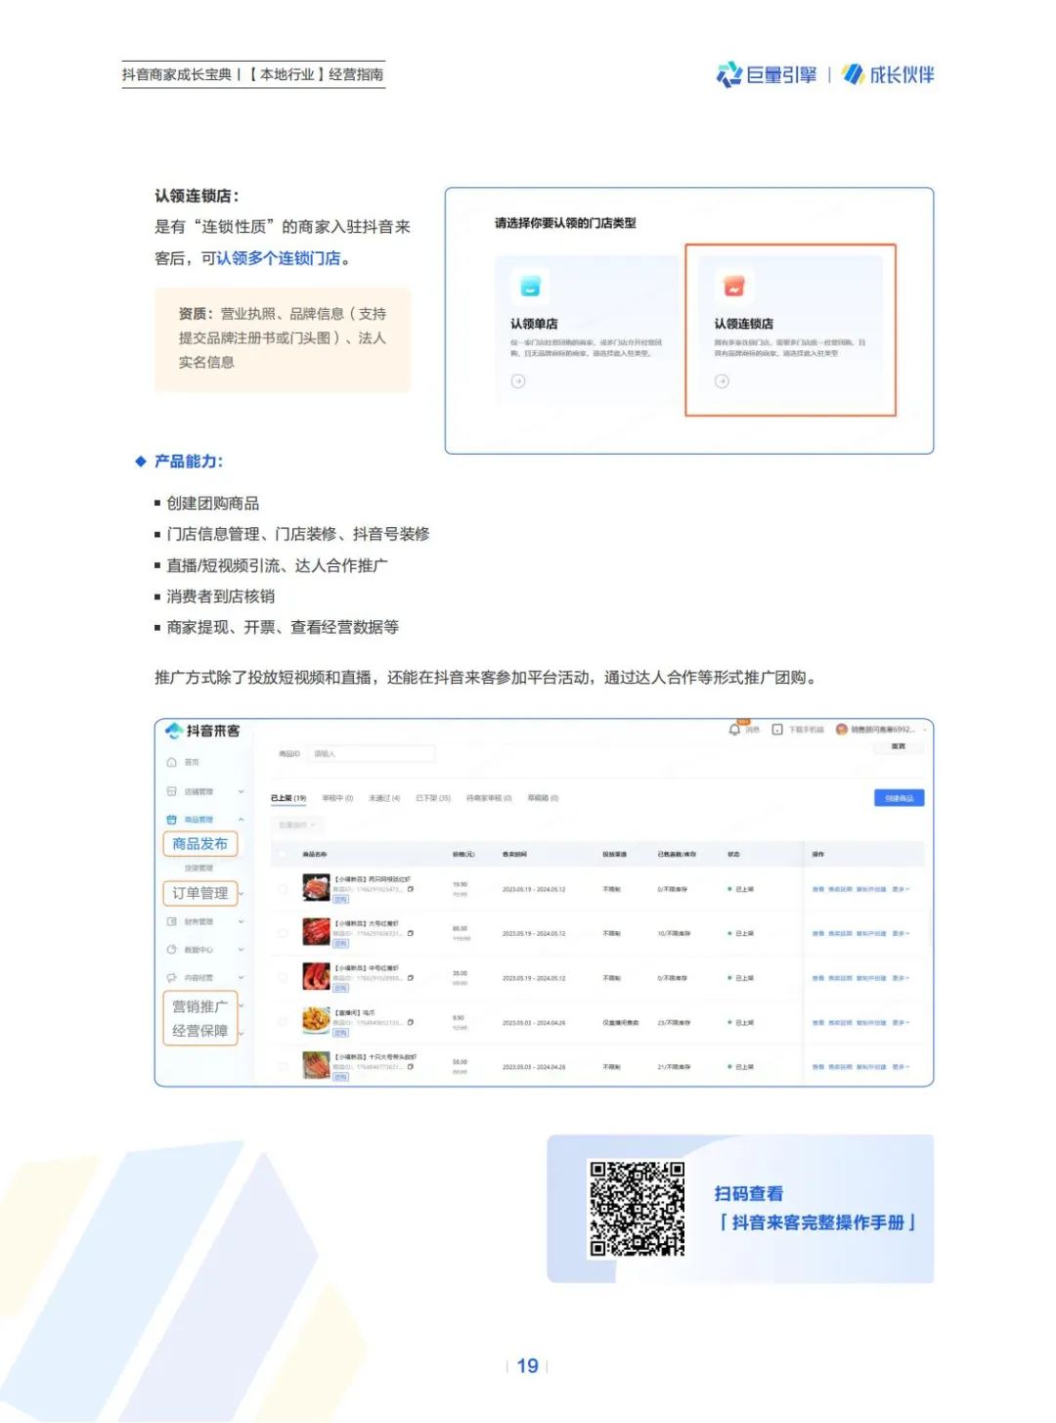The image size is (1056, 1423).
Task: Open 更多 dropdown in 鸡爪 row
Action: pyautogui.click(x=901, y=1022)
